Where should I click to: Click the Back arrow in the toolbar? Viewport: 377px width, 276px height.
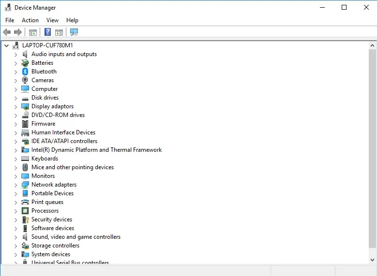coord(7,32)
